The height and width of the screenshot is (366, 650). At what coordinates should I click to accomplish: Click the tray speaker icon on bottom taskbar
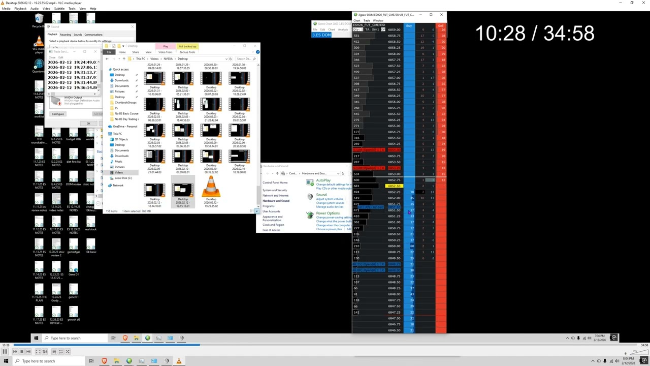(x=617, y=361)
